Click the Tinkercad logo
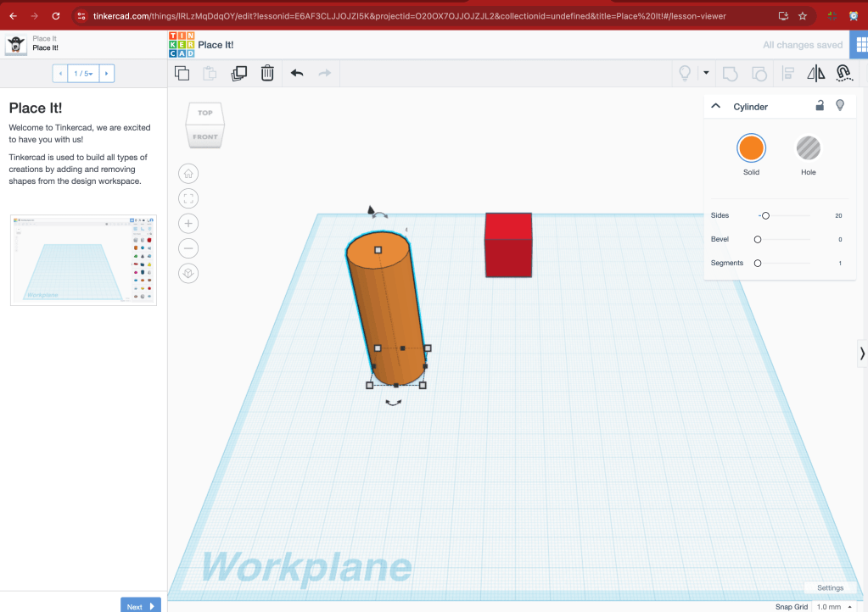 click(182, 45)
